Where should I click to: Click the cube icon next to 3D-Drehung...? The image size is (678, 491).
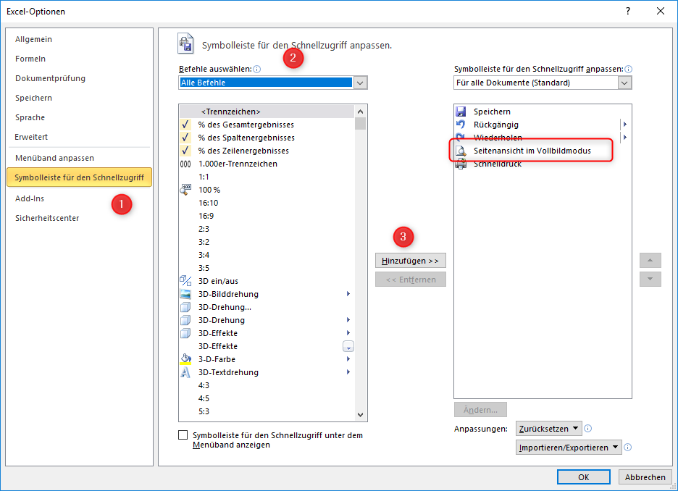pyautogui.click(x=185, y=307)
